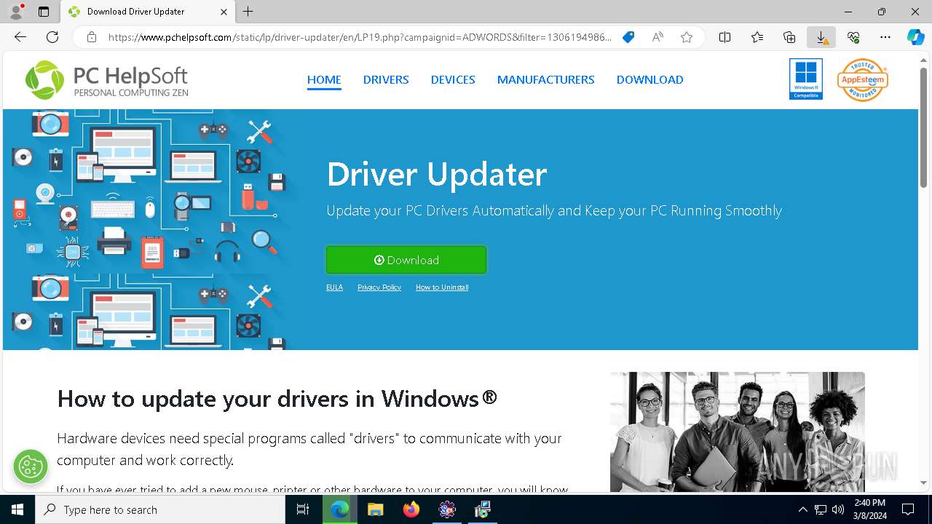Close the Download Driver Updater tab
The width and height of the screenshot is (932, 524).
tap(224, 12)
